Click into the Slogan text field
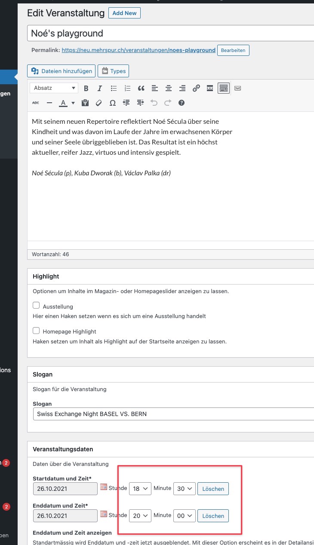This screenshot has height=545, width=314. pyautogui.click(x=172, y=414)
